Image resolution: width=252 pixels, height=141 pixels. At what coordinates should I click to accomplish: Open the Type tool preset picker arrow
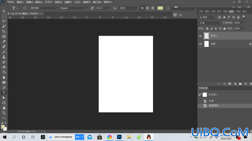[x=18, y=8]
